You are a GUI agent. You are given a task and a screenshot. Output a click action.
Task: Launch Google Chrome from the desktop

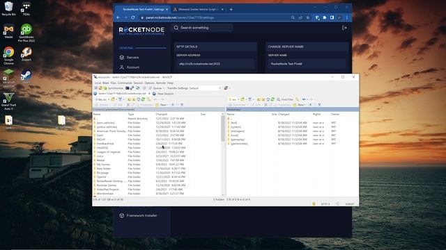pos(8,56)
